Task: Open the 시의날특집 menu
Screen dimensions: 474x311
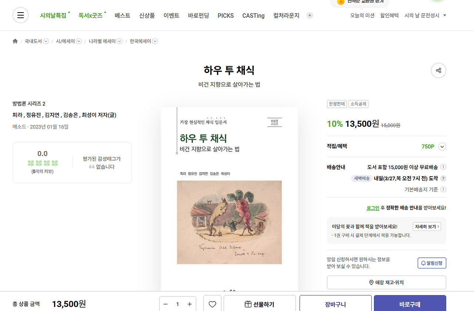Action: [x=53, y=16]
